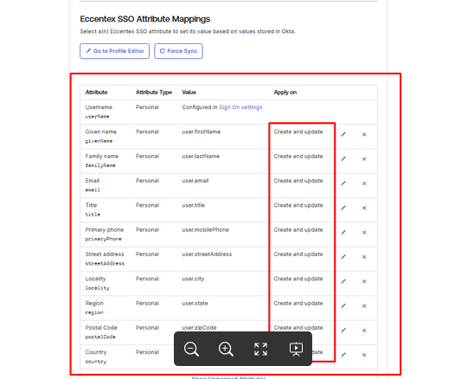461x379 pixels.
Task: Select the user.streetAddress value cell
Action: pos(207,254)
